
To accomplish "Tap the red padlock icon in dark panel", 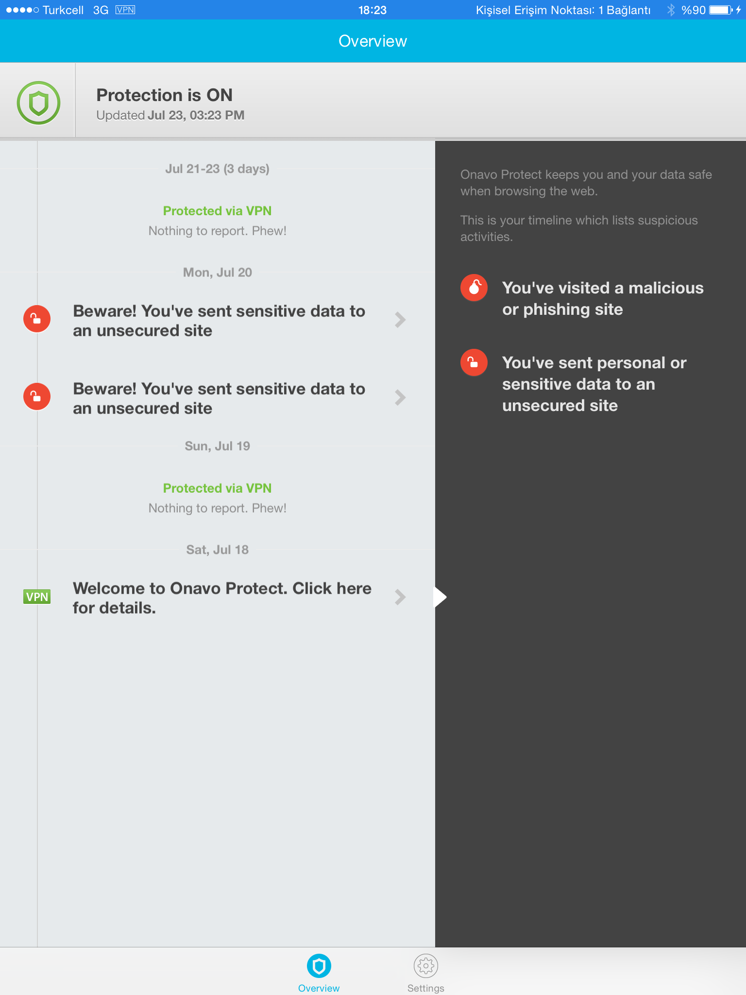I will tap(474, 362).
